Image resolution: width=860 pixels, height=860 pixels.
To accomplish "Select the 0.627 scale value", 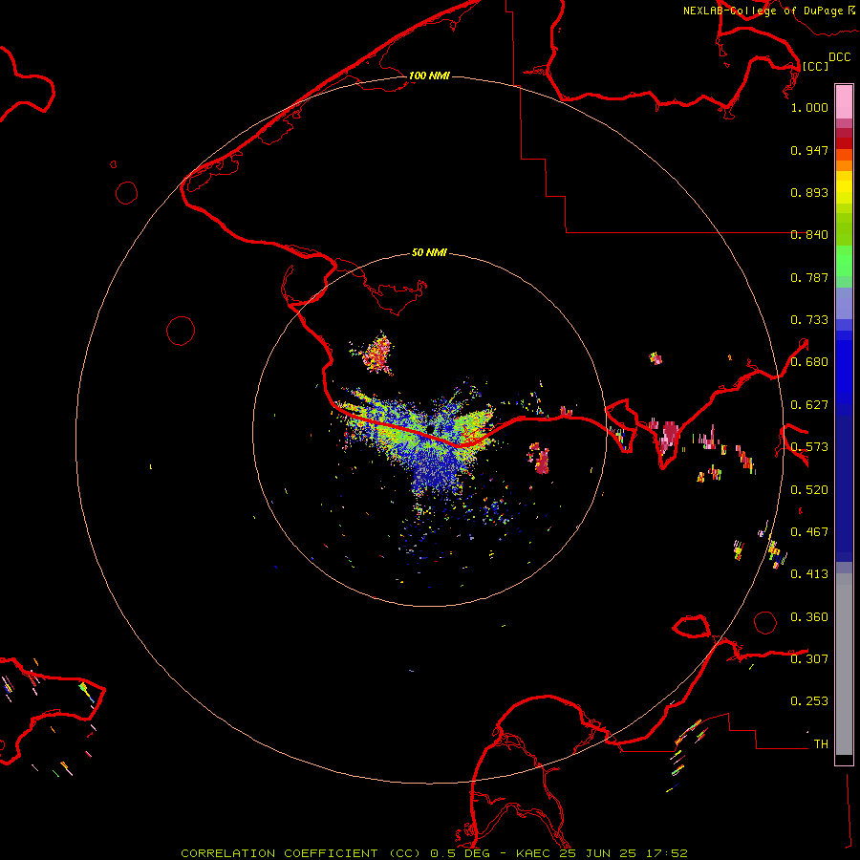I will tap(809, 405).
